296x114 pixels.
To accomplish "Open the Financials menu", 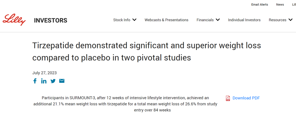I will (205, 20).
